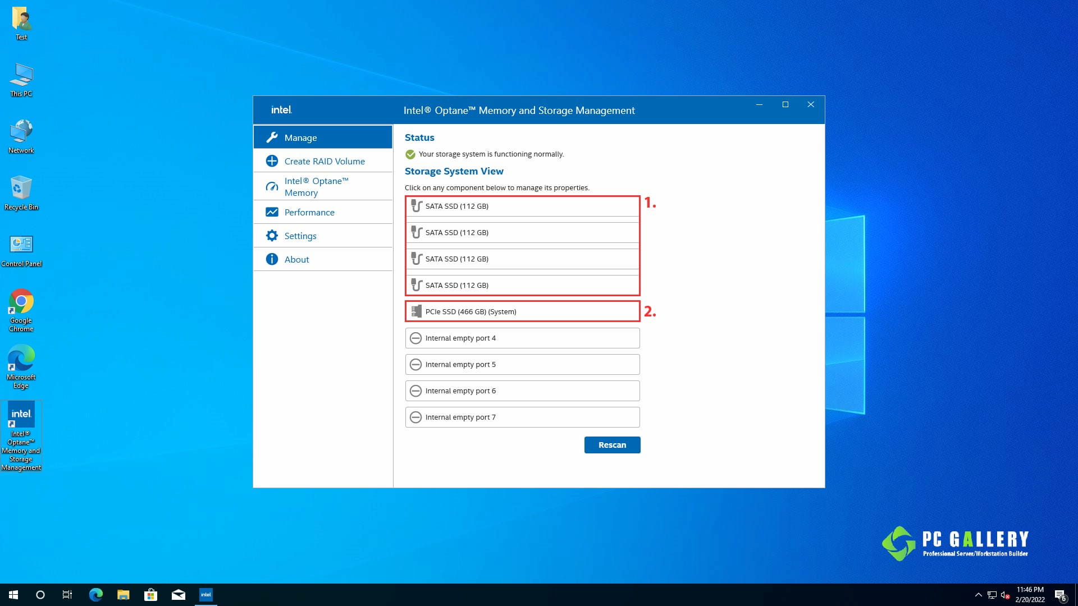Select Internal empty port 7
The width and height of the screenshot is (1078, 606).
click(522, 417)
